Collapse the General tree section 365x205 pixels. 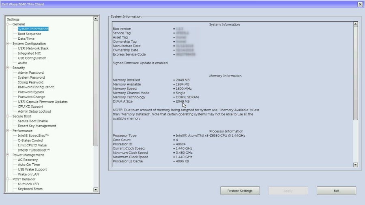coord(8,24)
